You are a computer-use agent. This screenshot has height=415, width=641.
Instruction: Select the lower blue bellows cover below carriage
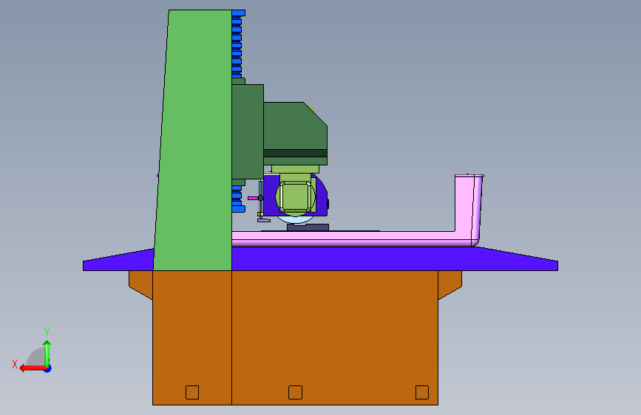238,199
